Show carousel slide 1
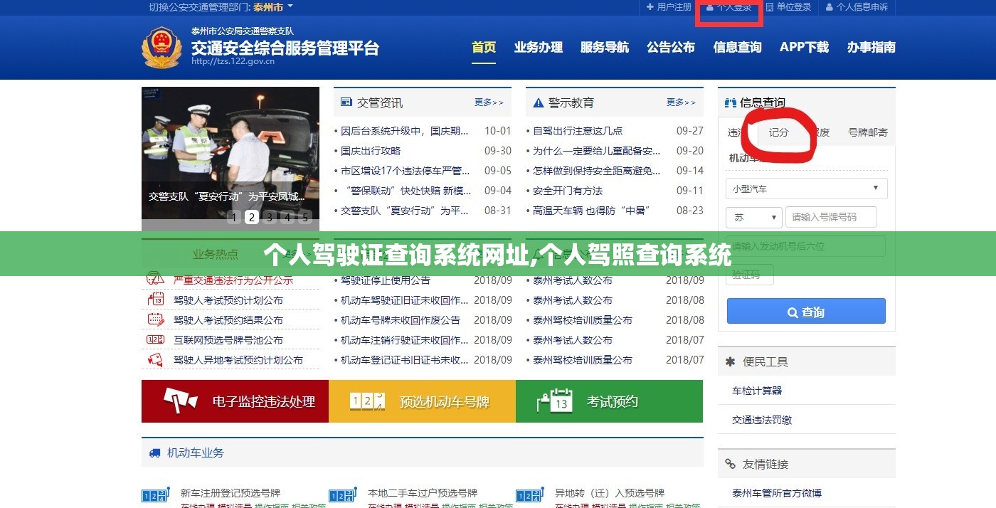996x508 pixels. point(234,217)
